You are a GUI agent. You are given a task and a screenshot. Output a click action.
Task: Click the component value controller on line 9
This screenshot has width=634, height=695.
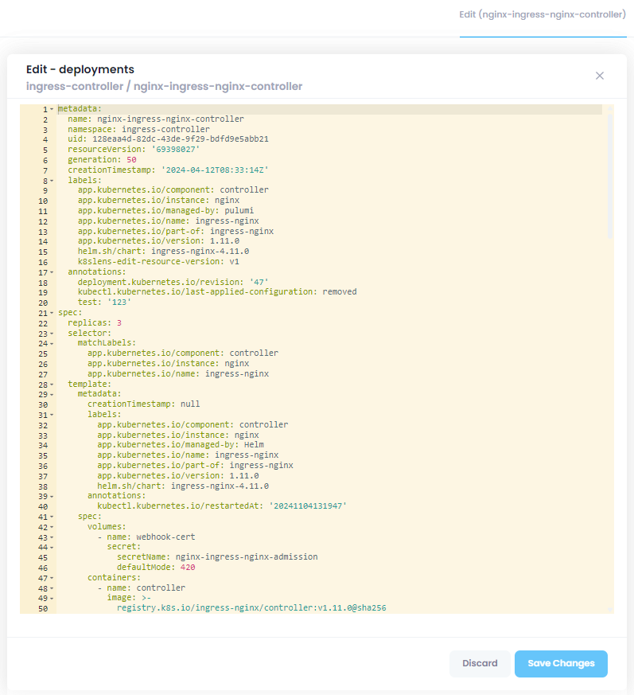(x=244, y=189)
